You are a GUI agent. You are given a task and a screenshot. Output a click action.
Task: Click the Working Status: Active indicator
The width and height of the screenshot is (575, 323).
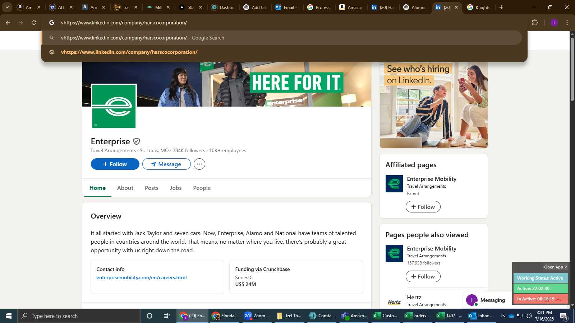coord(540,278)
